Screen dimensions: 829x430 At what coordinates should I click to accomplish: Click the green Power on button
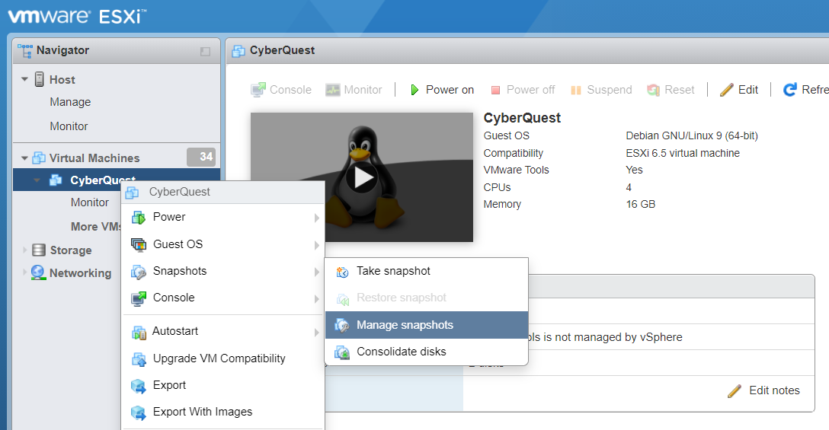tap(442, 90)
